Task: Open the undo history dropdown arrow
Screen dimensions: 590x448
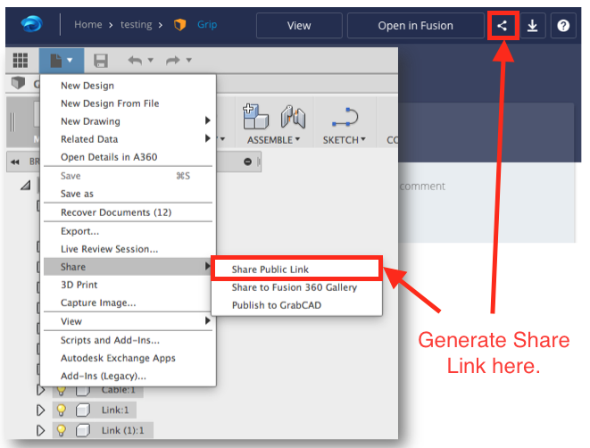Action: pos(151,60)
